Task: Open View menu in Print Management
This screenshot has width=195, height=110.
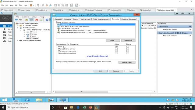Action: pos(34,17)
